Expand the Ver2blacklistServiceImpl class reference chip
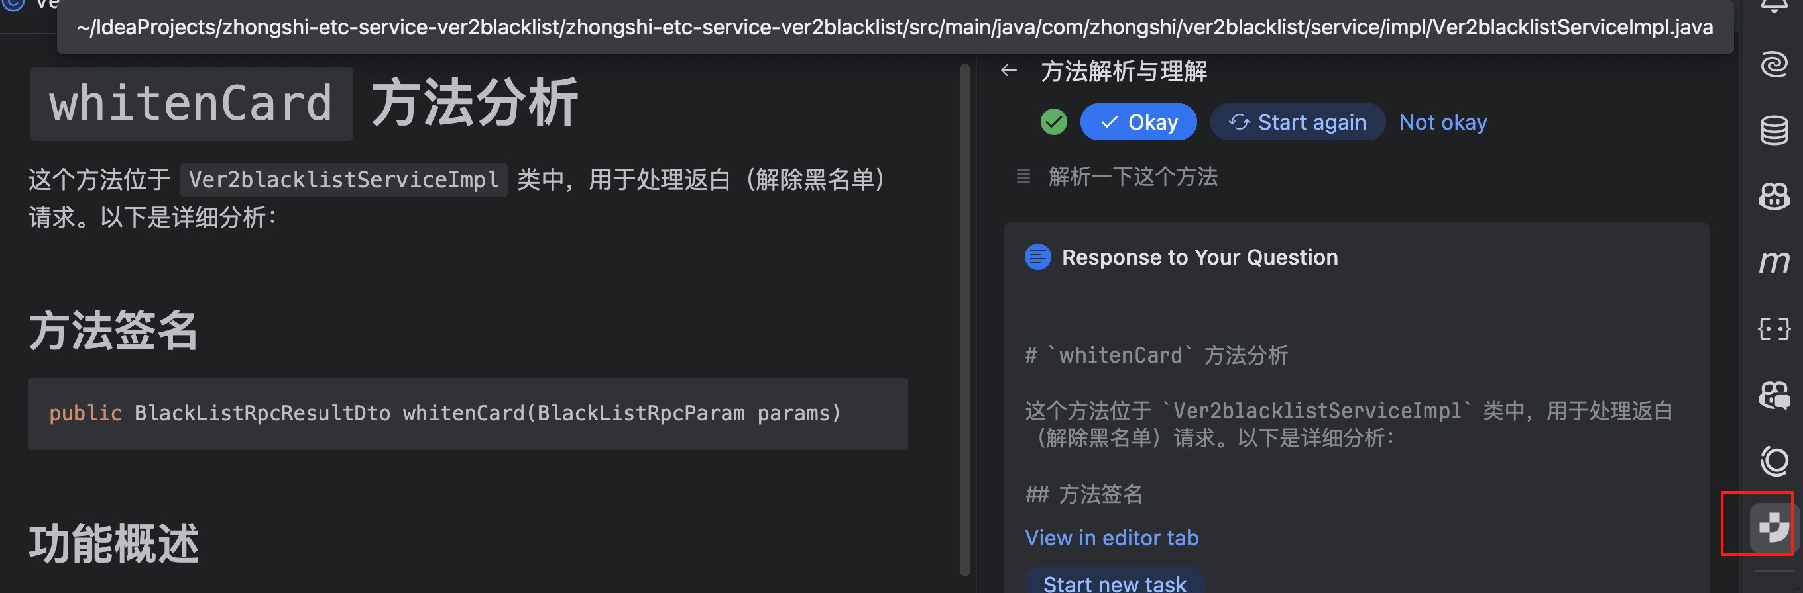The image size is (1803, 593). 343,179
